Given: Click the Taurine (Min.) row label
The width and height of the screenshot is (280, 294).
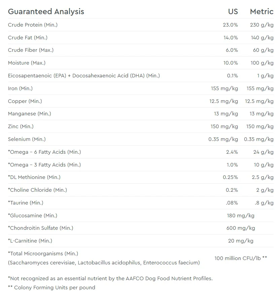Looking at the screenshot, I should point(26,203).
